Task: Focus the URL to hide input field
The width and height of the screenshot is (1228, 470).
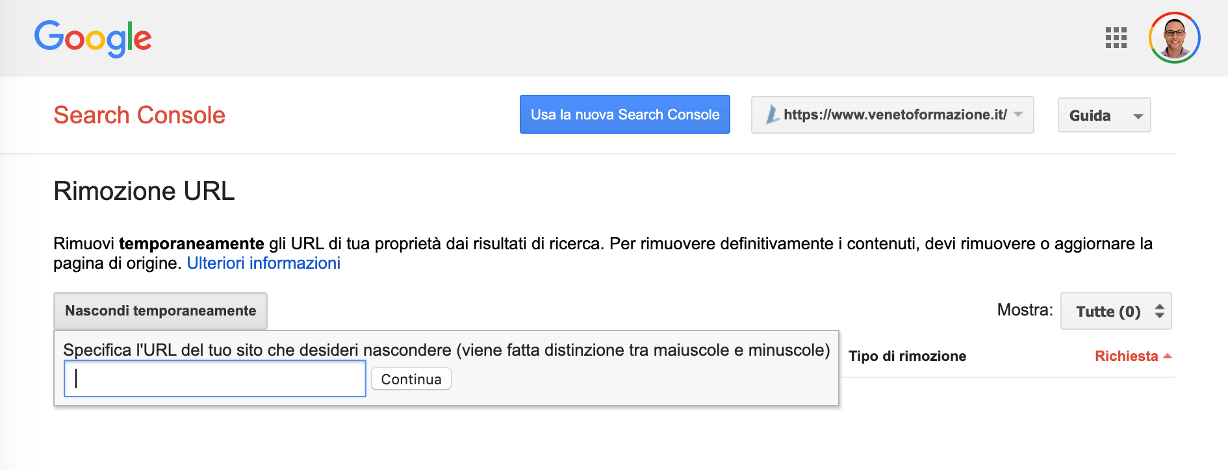Action: 215,378
